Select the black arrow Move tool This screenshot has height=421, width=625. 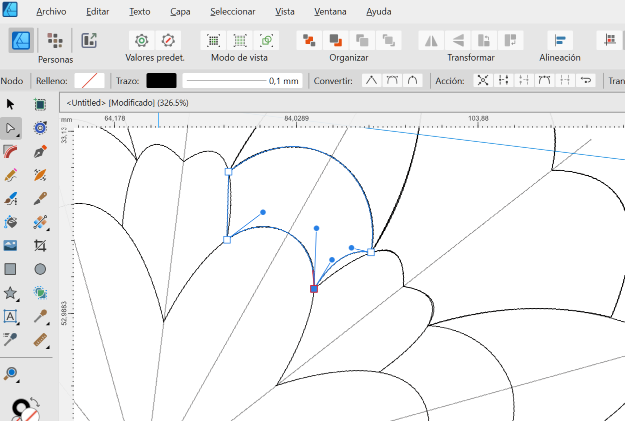click(10, 105)
